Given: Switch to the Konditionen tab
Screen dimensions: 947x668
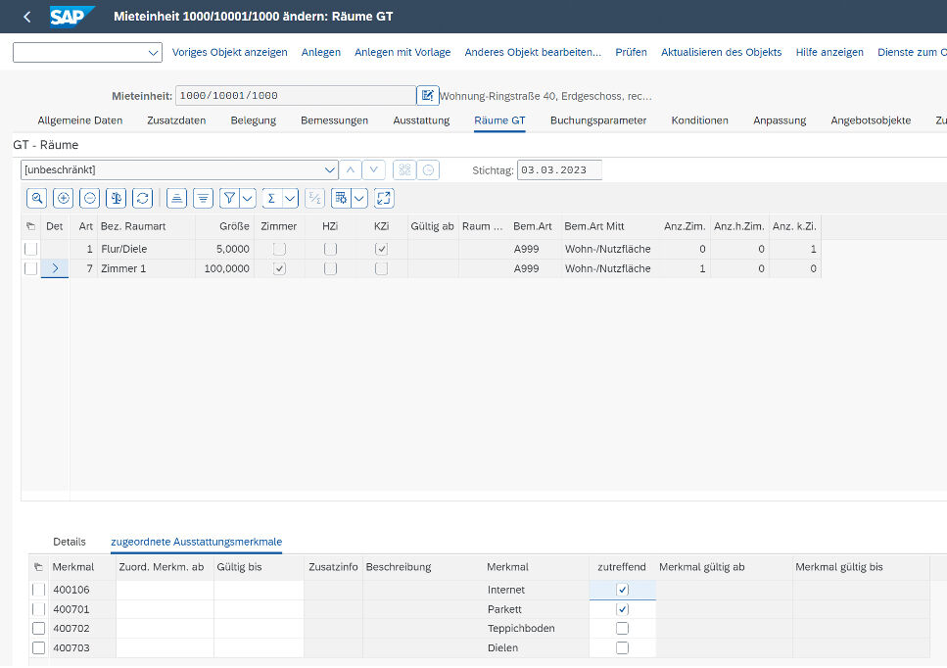Looking at the screenshot, I should tap(699, 120).
